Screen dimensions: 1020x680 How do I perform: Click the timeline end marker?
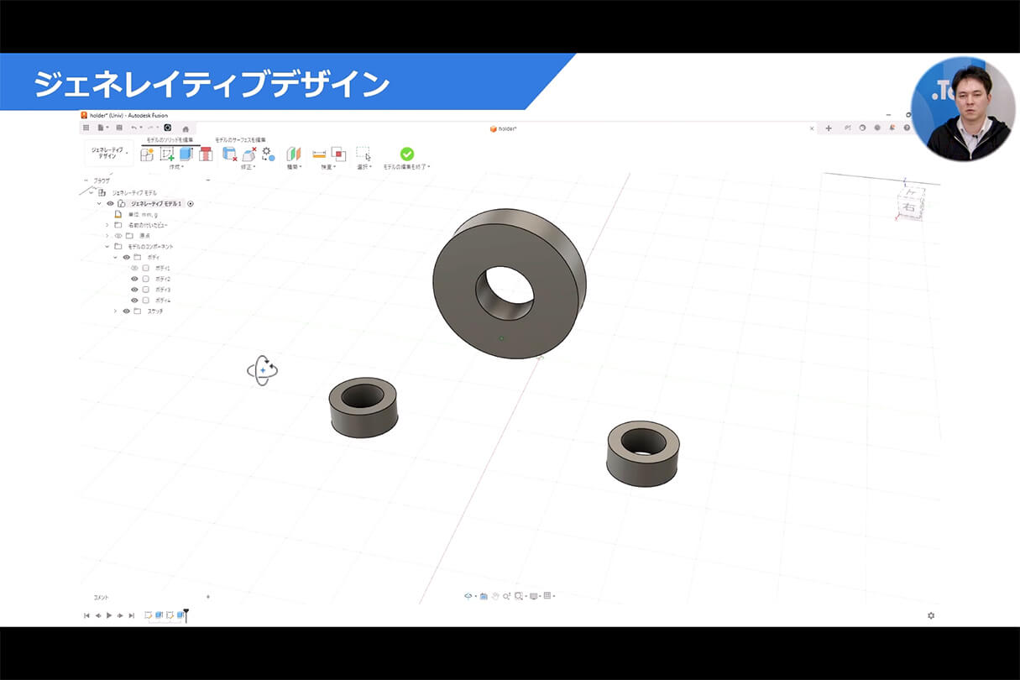[x=186, y=615]
